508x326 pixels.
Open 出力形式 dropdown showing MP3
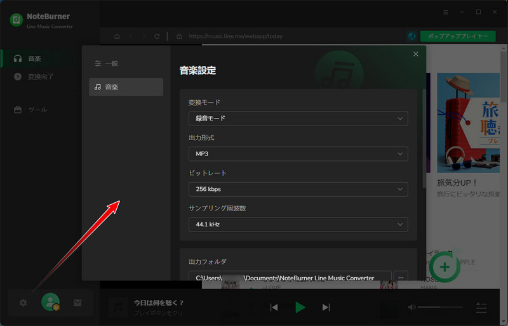[298, 153]
